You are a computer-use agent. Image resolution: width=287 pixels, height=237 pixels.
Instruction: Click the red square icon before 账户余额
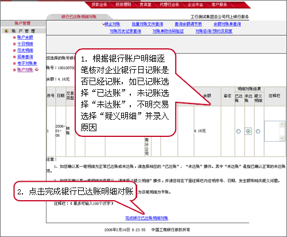tap(14, 37)
